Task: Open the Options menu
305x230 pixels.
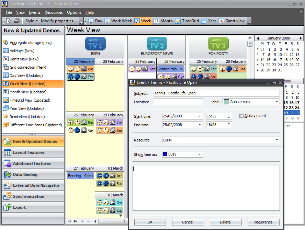Action: 74,12
